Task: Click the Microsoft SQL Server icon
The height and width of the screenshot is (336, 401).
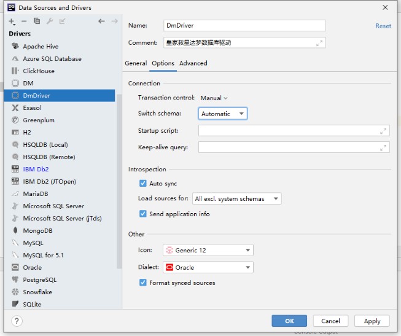Action: (x=15, y=206)
